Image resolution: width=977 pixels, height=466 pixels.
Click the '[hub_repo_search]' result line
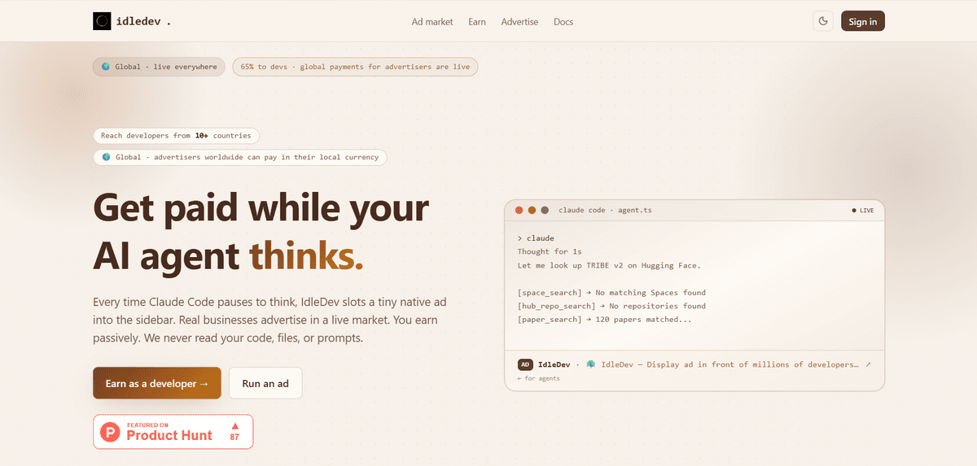coord(611,307)
